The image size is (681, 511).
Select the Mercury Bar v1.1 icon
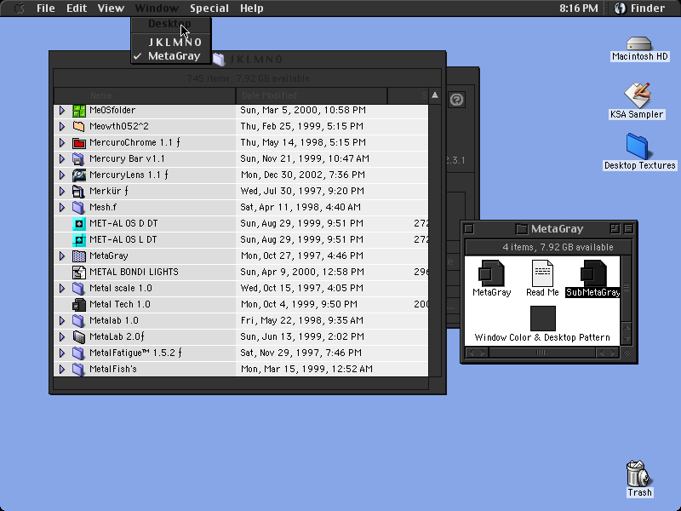point(78,159)
